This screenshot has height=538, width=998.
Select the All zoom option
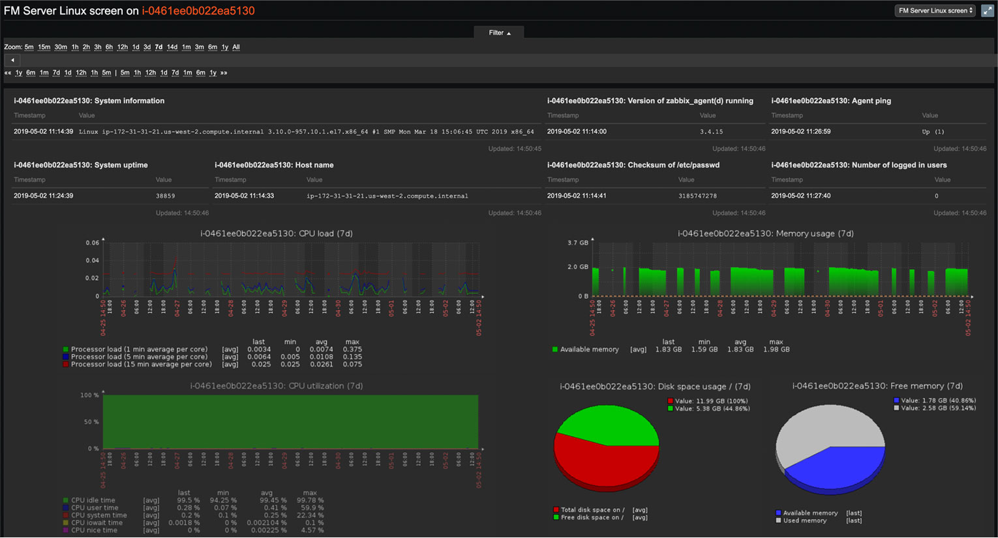click(x=236, y=47)
